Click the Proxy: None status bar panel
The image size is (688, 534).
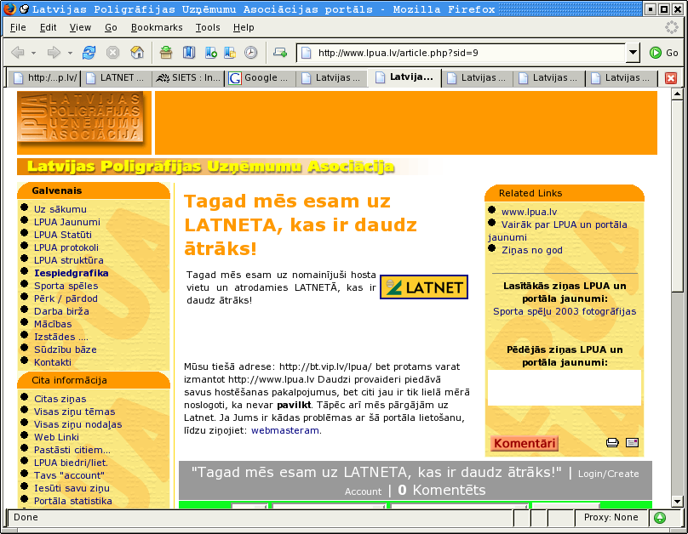pyautogui.click(x=611, y=517)
